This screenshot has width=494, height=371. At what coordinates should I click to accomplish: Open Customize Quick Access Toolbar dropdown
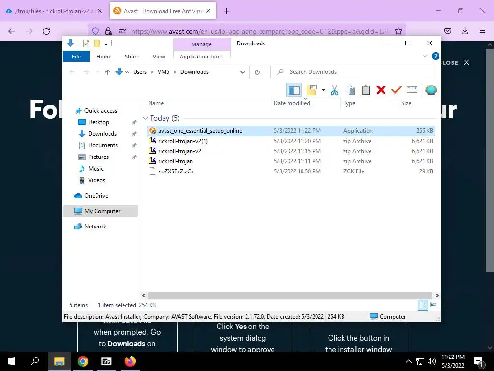(x=106, y=44)
